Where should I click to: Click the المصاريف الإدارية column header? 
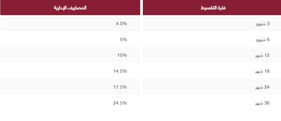[70, 8]
